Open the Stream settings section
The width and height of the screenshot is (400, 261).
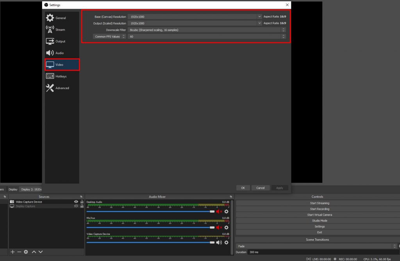pyautogui.click(x=62, y=30)
